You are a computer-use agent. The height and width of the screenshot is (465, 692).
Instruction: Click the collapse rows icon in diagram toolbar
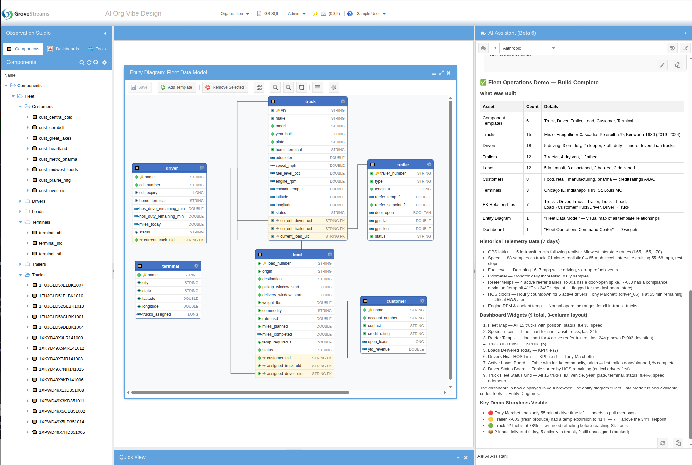tap(318, 87)
